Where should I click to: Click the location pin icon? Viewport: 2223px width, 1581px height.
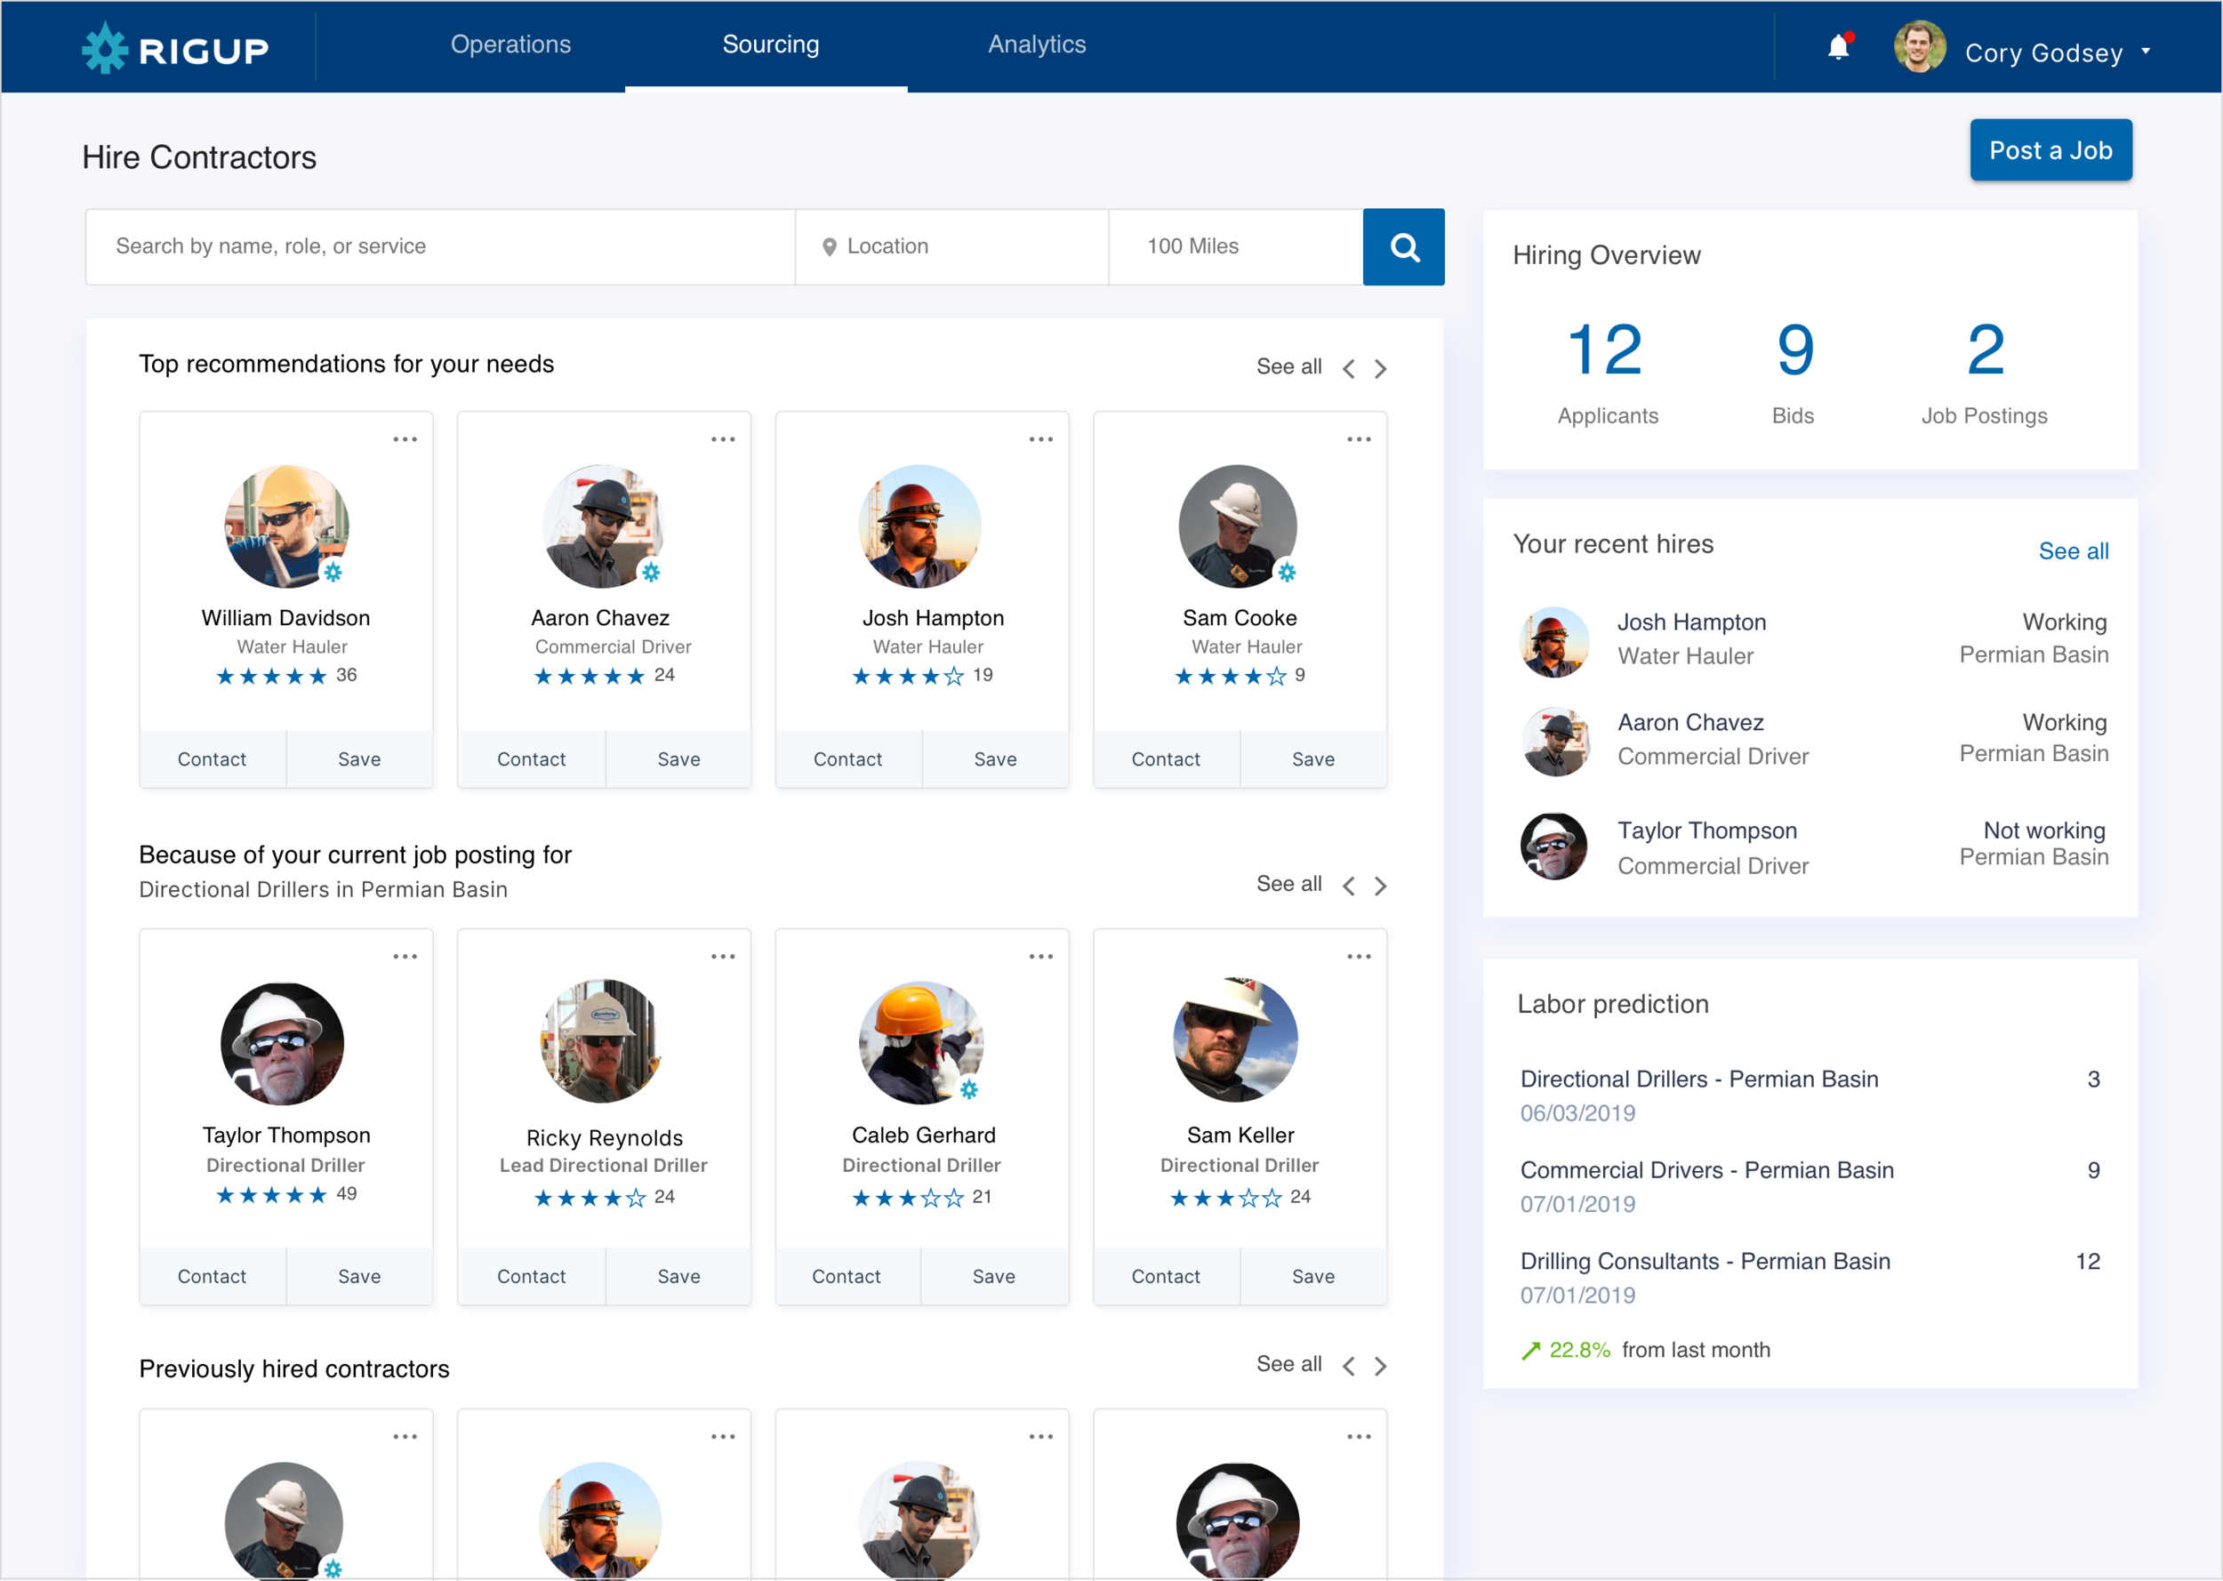830,247
